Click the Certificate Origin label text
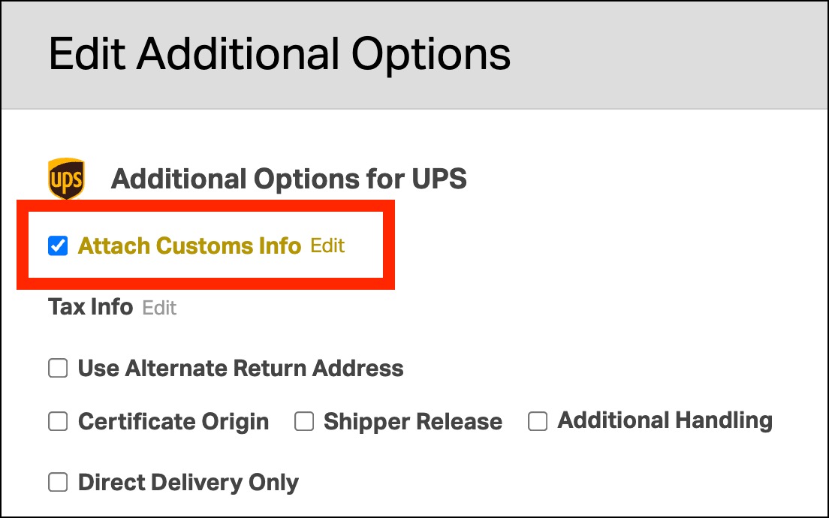 tap(173, 422)
